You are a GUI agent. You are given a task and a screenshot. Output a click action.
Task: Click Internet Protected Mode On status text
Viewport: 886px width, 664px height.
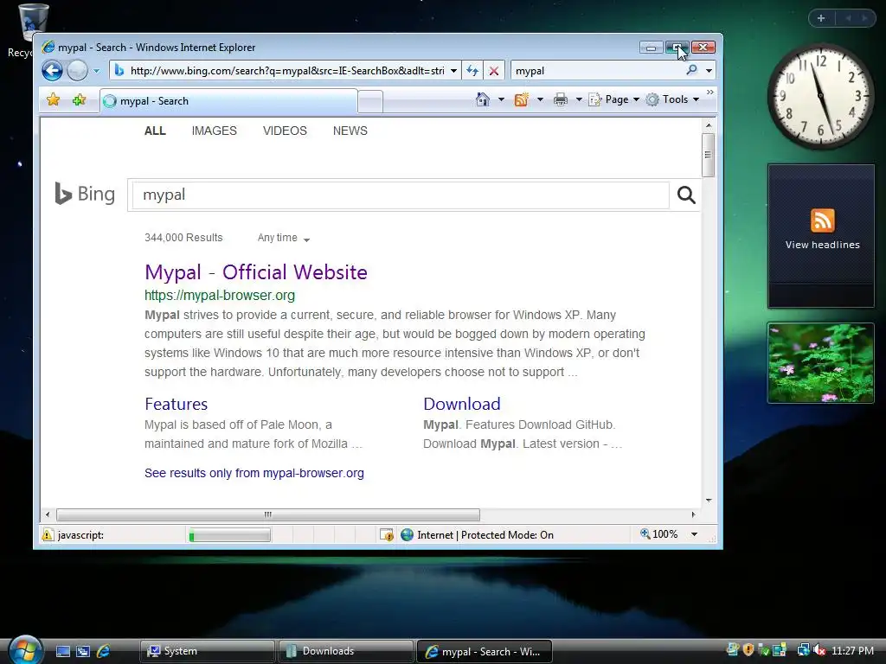485,534
